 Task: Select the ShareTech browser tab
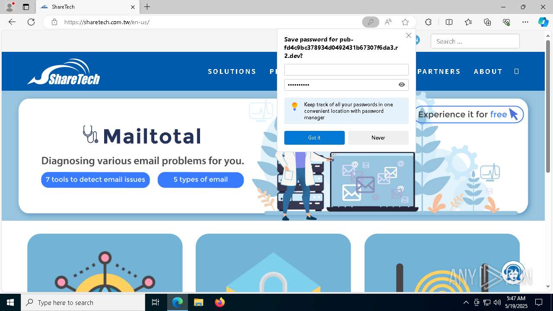(88, 7)
